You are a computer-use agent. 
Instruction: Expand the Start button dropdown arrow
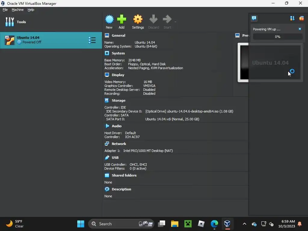(x=175, y=22)
